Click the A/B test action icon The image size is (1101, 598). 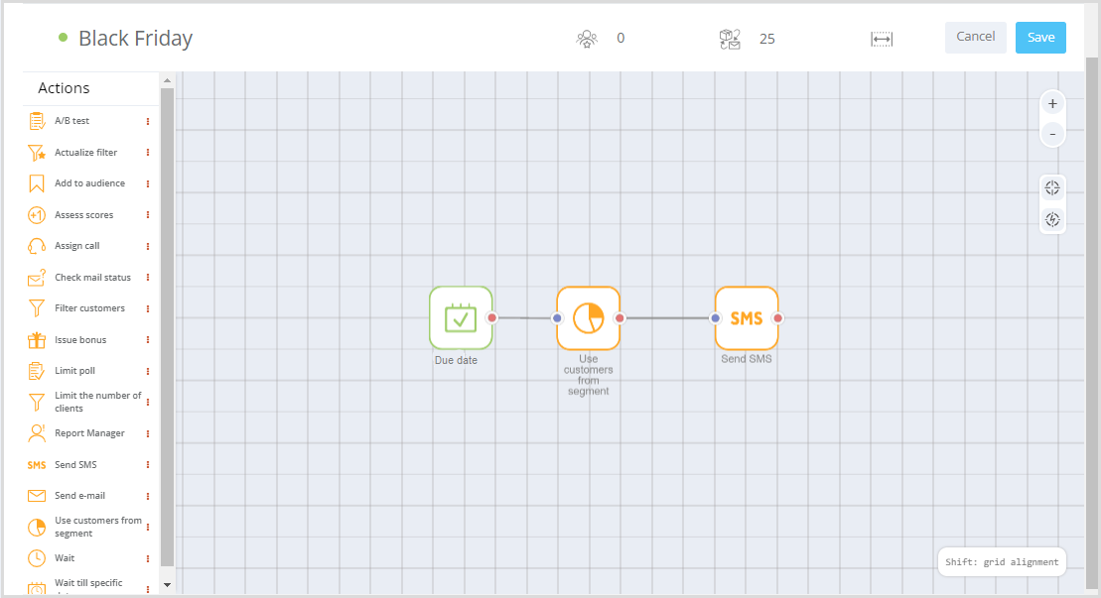pyautogui.click(x=37, y=121)
